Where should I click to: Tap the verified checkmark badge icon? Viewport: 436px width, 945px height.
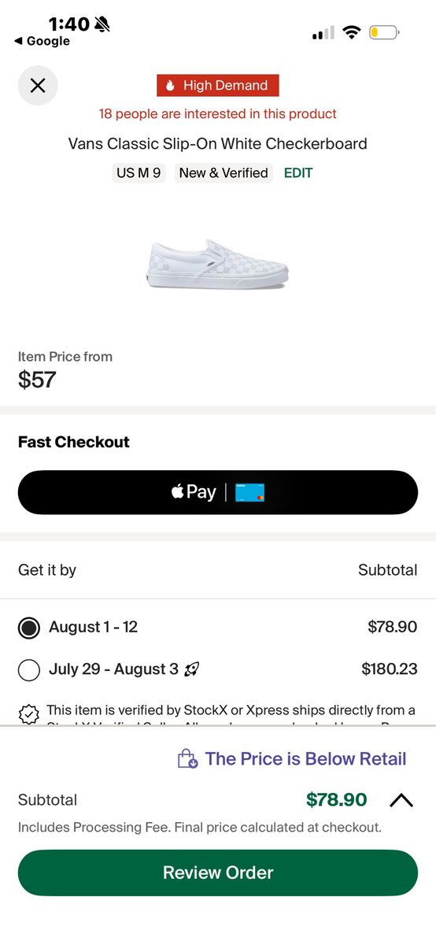tap(28, 713)
